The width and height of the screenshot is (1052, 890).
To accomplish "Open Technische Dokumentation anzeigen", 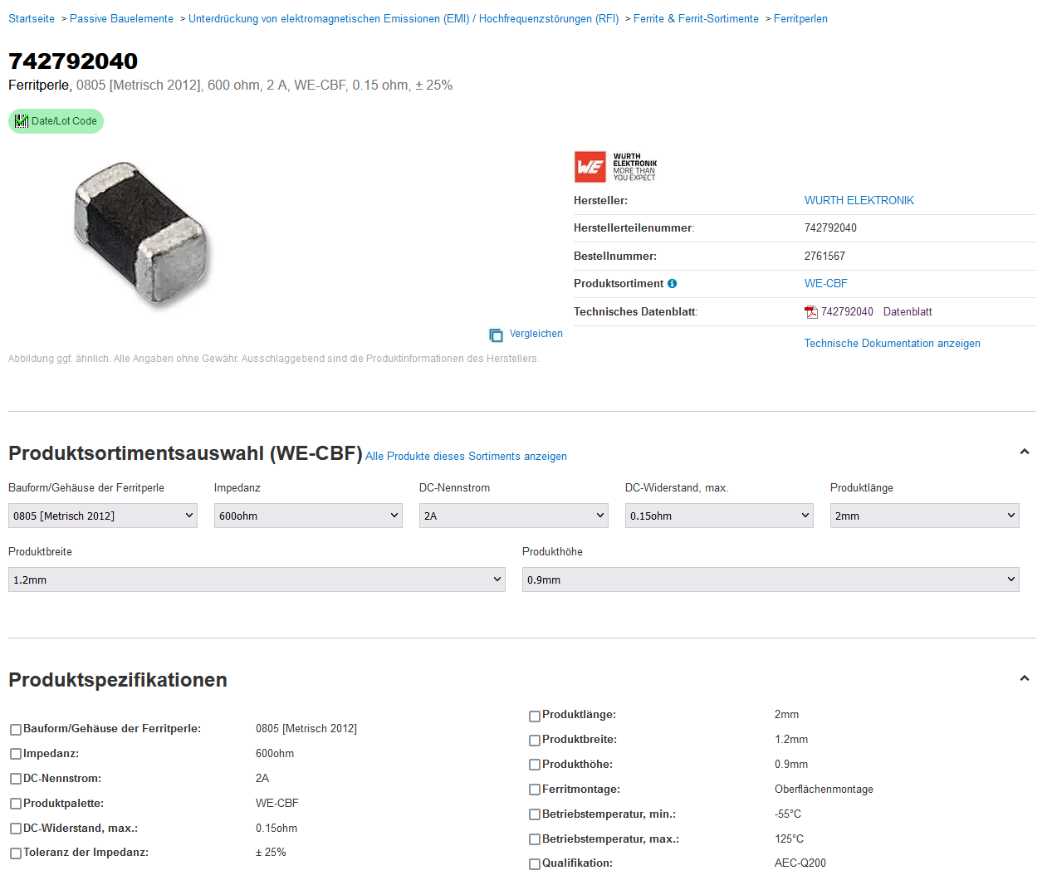I will click(893, 344).
